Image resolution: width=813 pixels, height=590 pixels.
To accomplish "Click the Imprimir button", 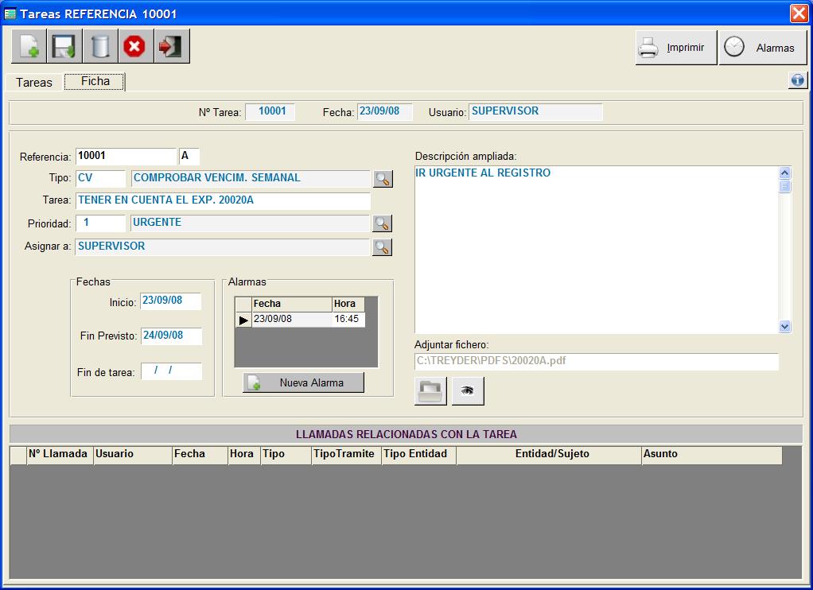I will pos(676,48).
